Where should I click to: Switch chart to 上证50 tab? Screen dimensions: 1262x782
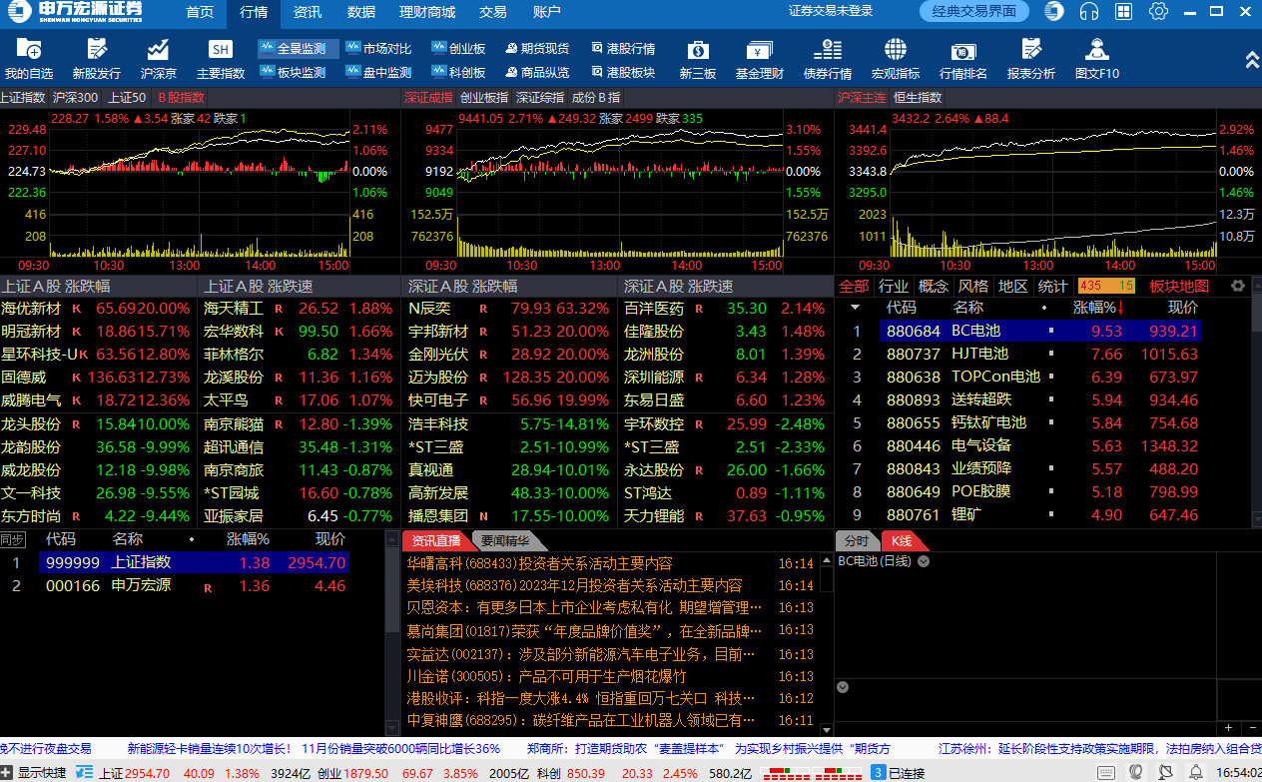point(127,97)
